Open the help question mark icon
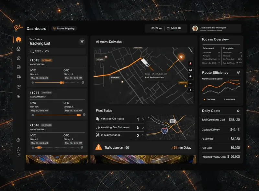 click(18, 140)
